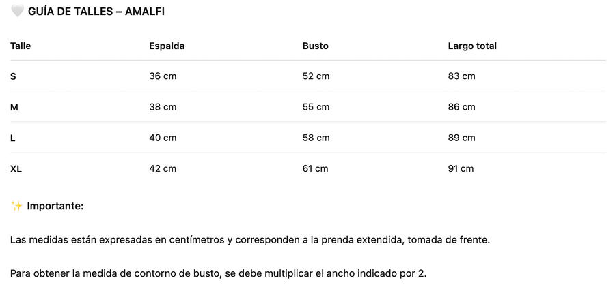Select the XL size row label
The image size is (615, 289).
coord(16,169)
